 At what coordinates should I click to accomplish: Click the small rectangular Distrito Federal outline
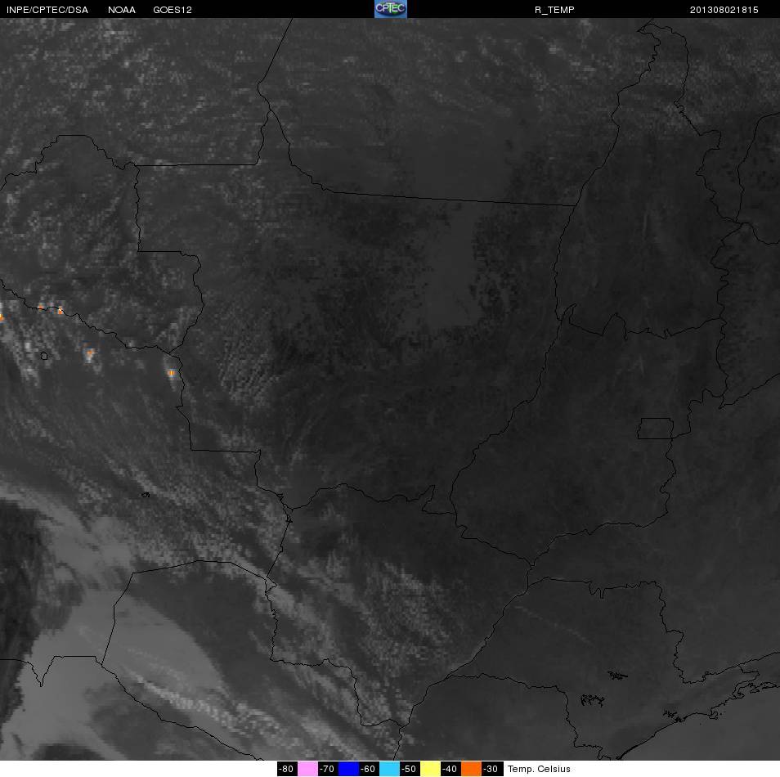[655, 429]
